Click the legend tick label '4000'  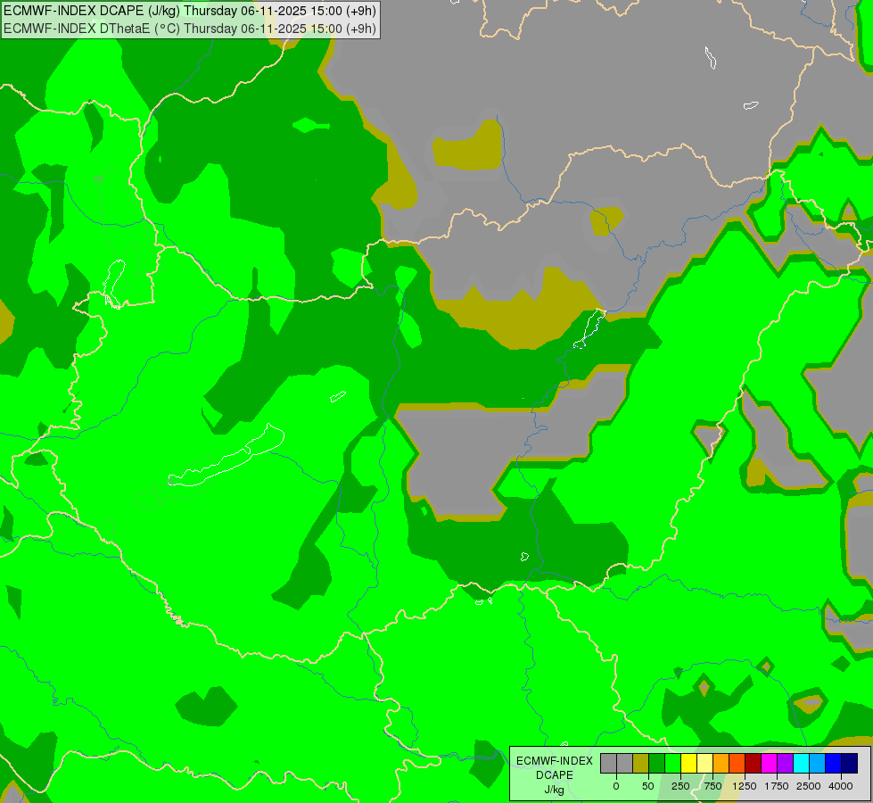click(841, 786)
